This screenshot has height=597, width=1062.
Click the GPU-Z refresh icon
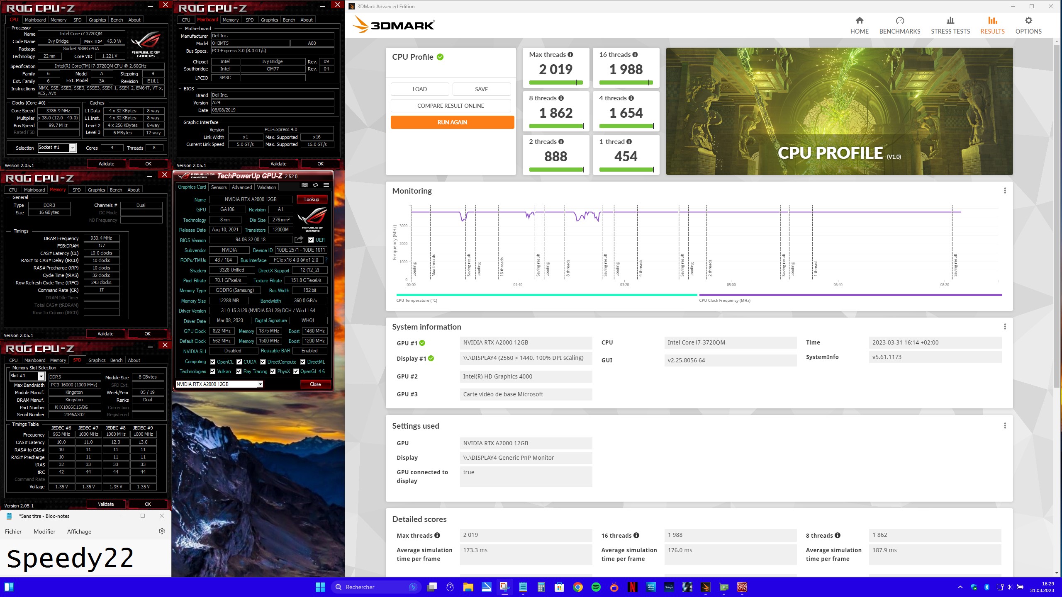(x=315, y=185)
